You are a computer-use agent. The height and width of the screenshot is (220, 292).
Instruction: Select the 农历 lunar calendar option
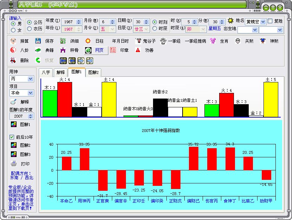(x=29, y=29)
